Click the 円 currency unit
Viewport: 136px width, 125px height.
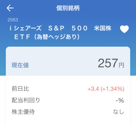[121, 65]
